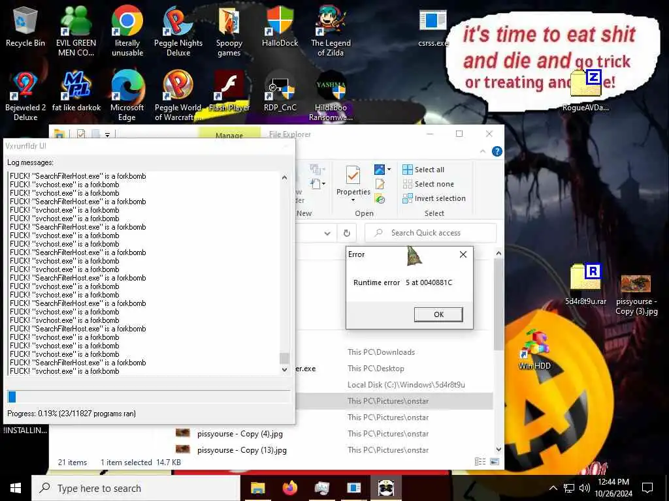669x501 pixels.
Task: Select the 5d4r8t9u.rar archive icon
Action: click(x=586, y=283)
